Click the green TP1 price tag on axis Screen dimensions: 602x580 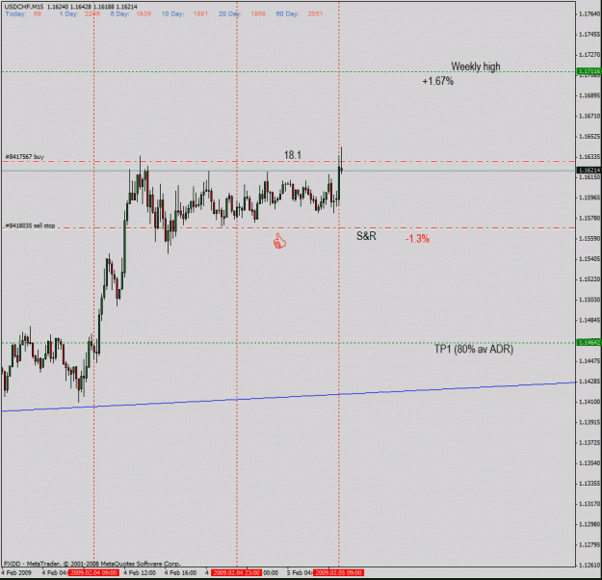589,342
